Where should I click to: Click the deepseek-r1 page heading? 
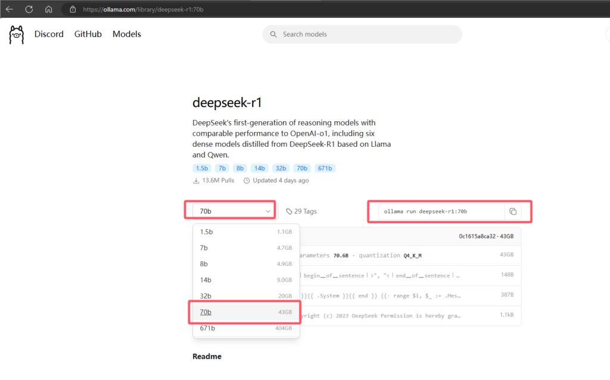coord(227,102)
